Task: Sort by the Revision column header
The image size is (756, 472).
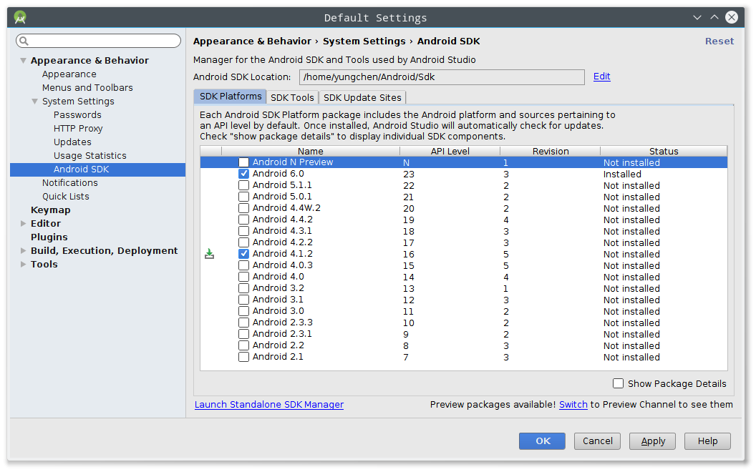Action: click(x=551, y=151)
